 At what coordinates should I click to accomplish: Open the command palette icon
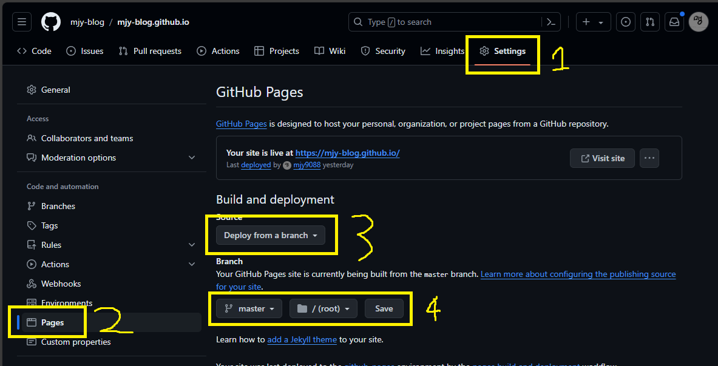[550, 22]
